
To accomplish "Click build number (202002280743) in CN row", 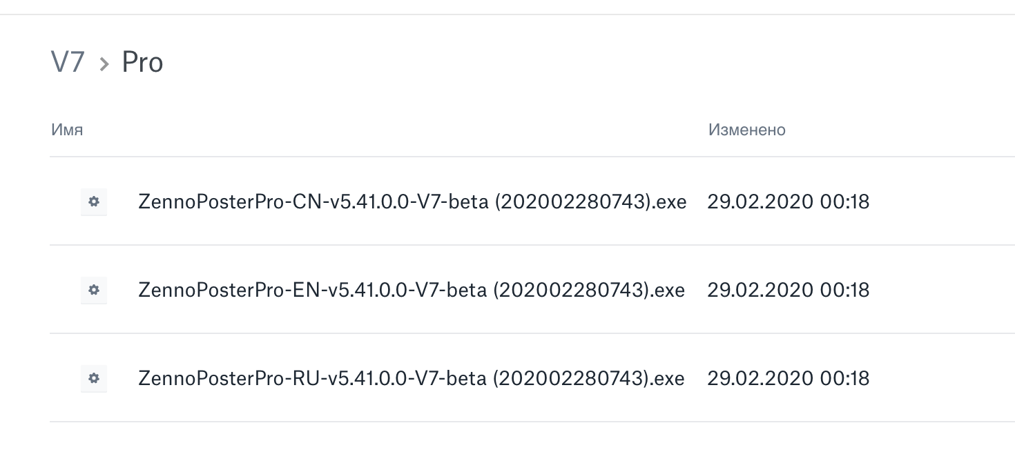I will (572, 202).
